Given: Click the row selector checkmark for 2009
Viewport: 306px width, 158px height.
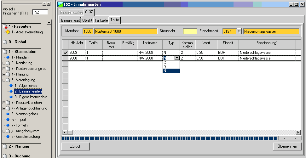Looking at the screenshot, I should (x=65, y=53).
